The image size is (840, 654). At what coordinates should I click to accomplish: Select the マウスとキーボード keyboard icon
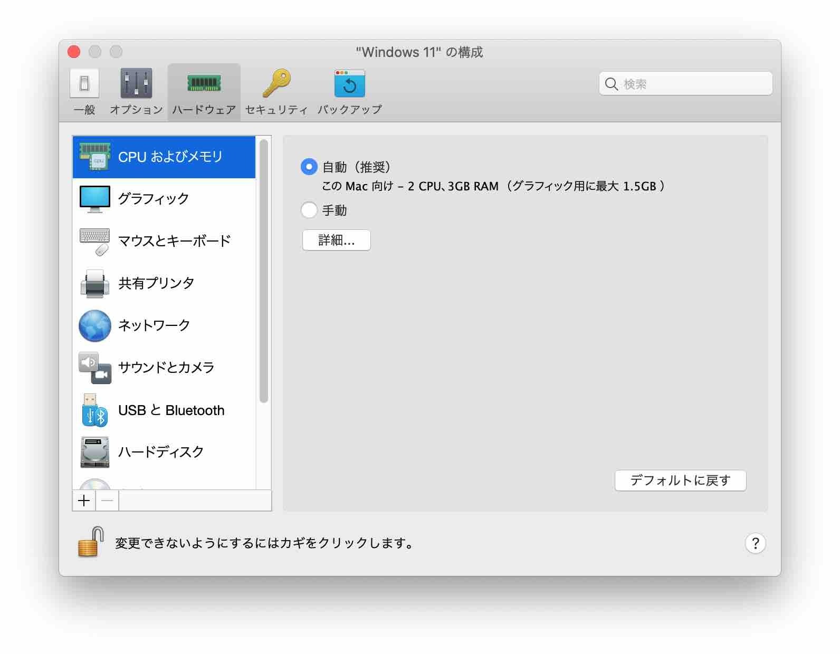click(95, 242)
